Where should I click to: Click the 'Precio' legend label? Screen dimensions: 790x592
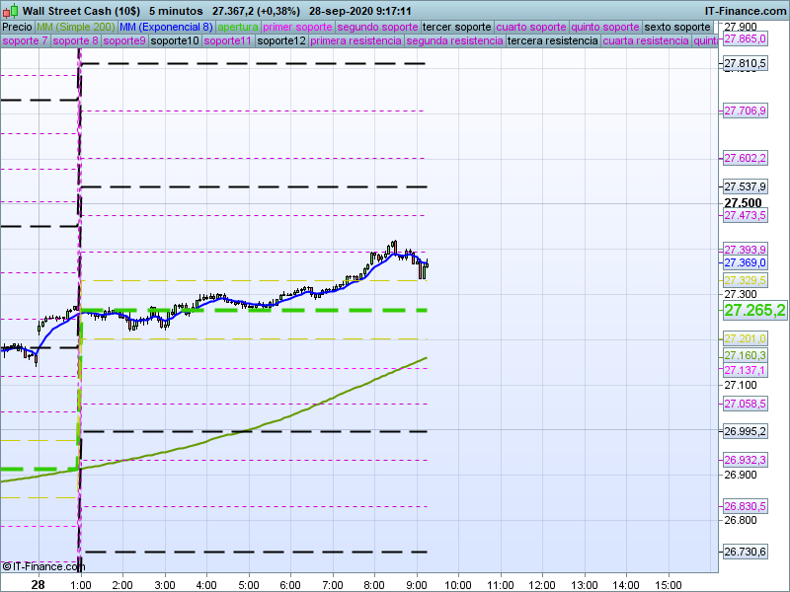tap(17, 27)
